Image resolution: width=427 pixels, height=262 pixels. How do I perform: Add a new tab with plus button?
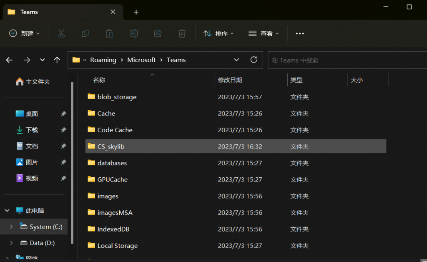coord(136,12)
